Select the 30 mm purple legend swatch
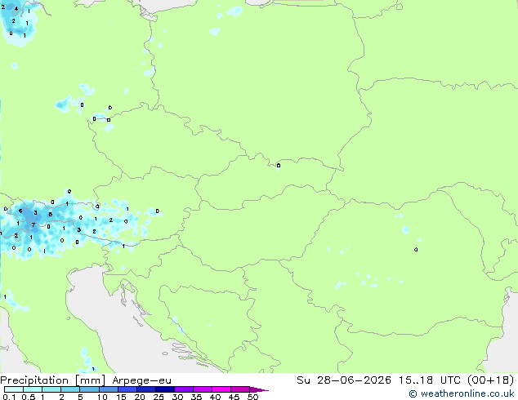 (x=183, y=389)
